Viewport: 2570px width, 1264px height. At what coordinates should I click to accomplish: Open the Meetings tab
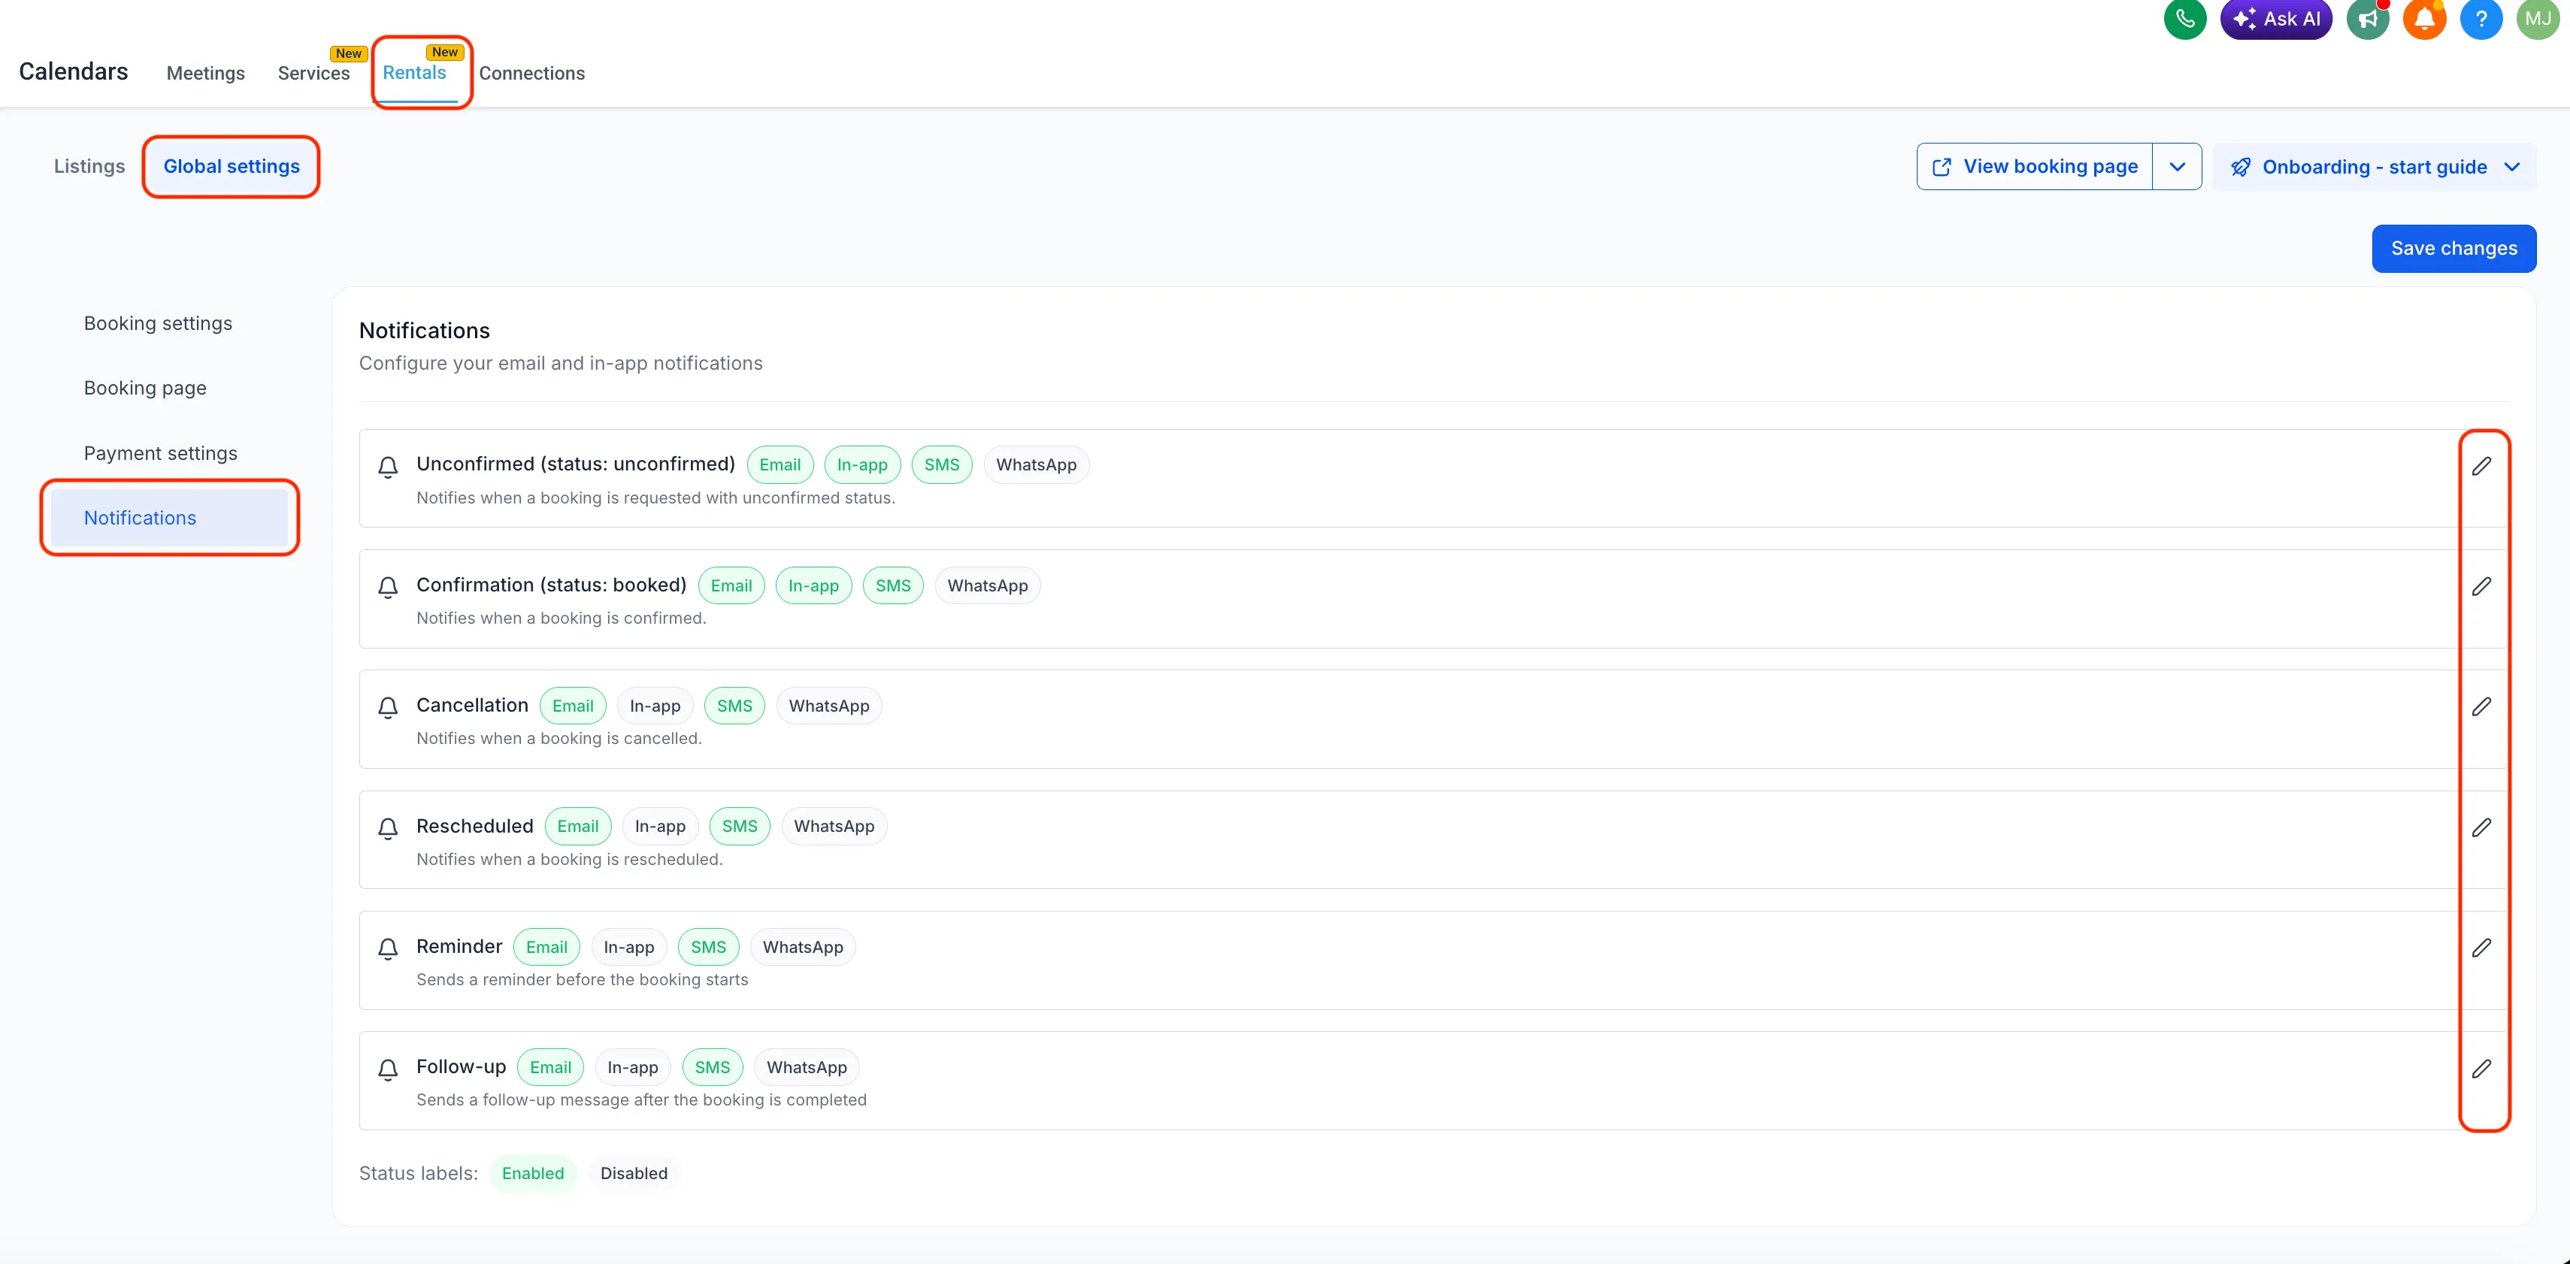coord(205,73)
